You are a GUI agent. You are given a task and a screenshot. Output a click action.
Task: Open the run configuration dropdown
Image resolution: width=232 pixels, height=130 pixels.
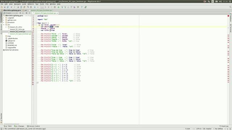pos(42,7)
